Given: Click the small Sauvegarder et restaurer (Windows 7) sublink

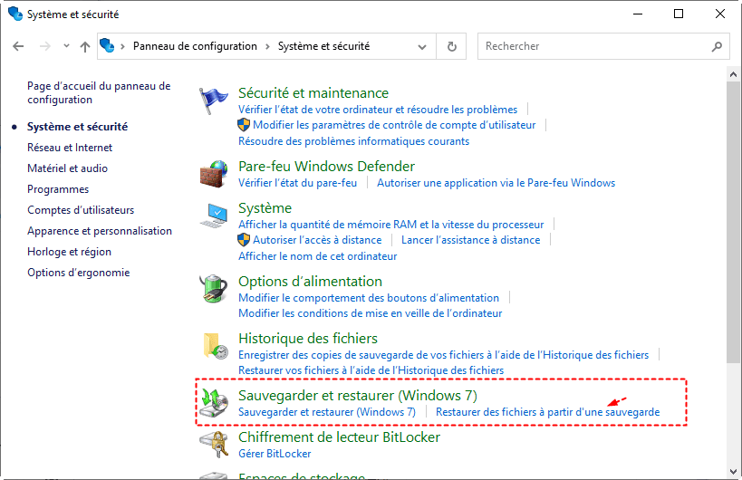Looking at the screenshot, I should [x=327, y=412].
